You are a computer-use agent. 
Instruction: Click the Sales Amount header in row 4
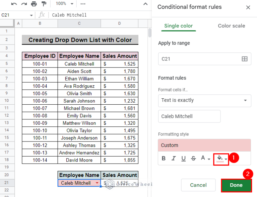[120, 56]
